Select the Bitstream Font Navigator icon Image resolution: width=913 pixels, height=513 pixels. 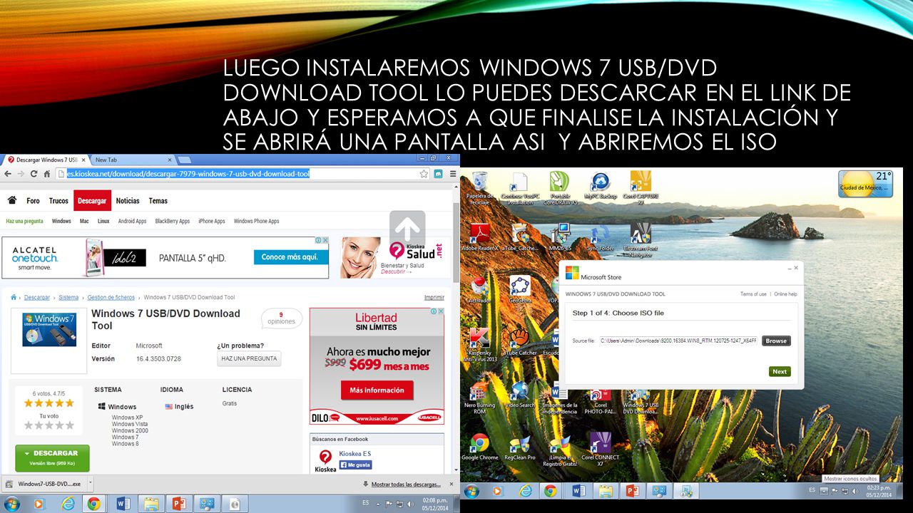point(641,239)
